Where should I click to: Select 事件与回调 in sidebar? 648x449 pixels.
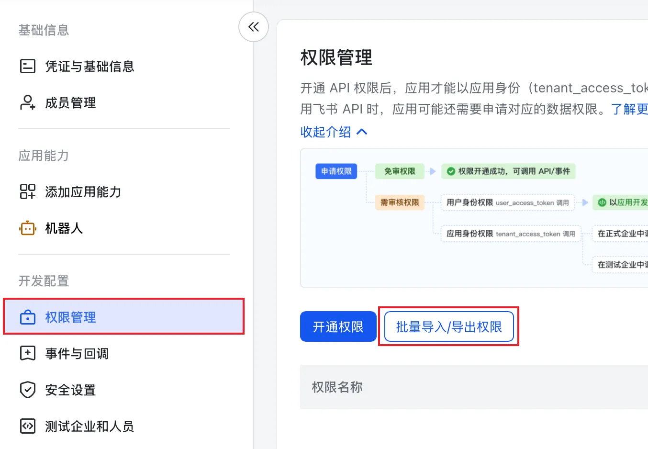coord(77,353)
